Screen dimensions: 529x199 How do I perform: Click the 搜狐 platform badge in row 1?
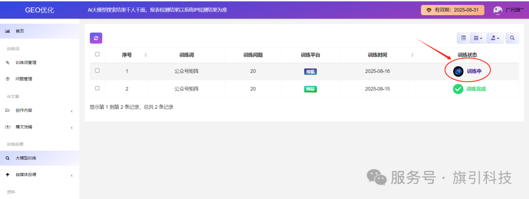click(310, 72)
